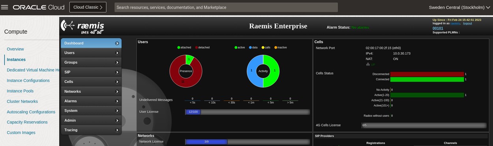Screen dimensions: 493x146
Task: Click the inactive legend dot
Action: (x=276, y=47)
